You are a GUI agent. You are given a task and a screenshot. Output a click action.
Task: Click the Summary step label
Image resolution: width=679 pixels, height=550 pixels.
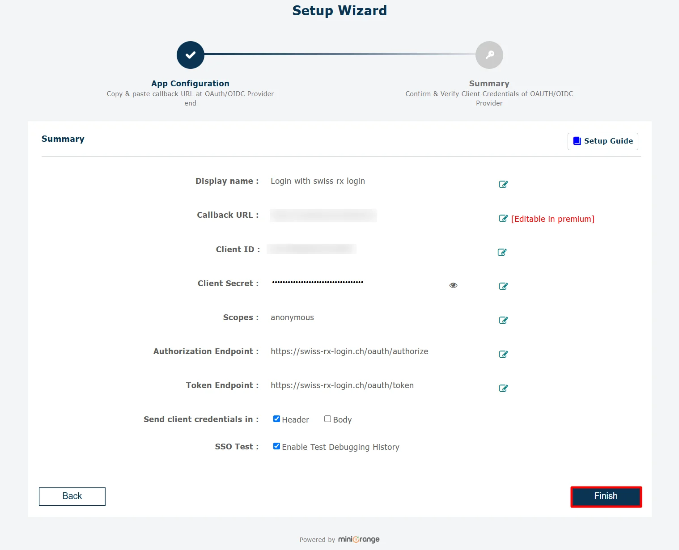tap(489, 83)
